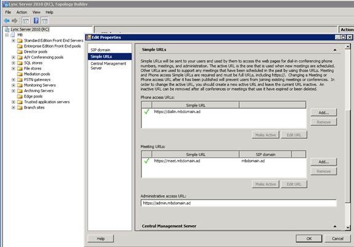
Task: Click the Administrative access URL field
Action: click(x=238, y=203)
